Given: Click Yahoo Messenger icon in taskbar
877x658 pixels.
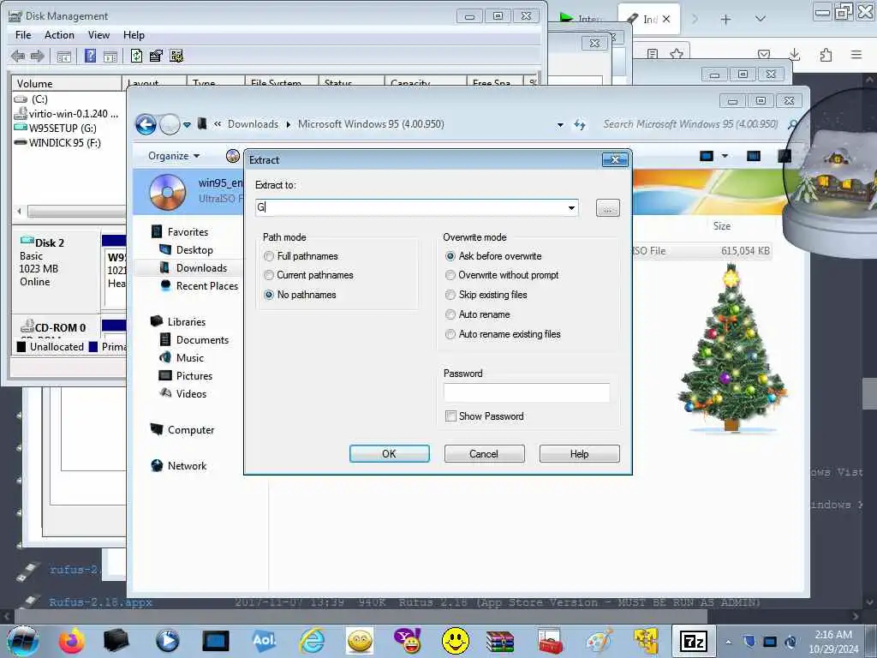Looking at the screenshot, I should coord(408,641).
